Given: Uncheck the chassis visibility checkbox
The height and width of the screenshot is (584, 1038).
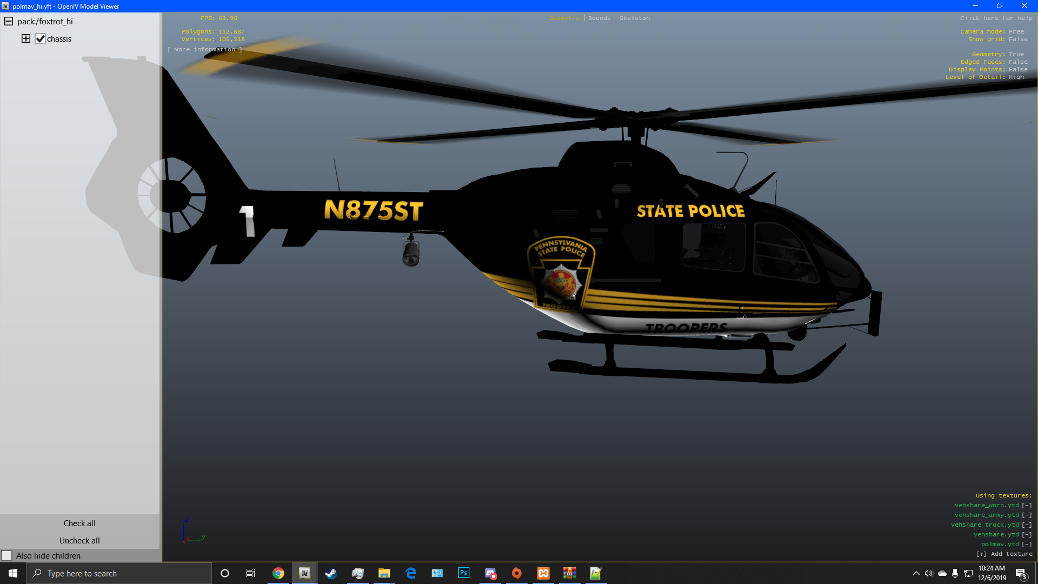Looking at the screenshot, I should [40, 38].
